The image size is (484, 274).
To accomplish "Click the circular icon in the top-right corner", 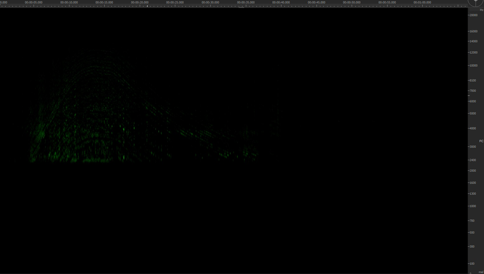I will [476, 2].
